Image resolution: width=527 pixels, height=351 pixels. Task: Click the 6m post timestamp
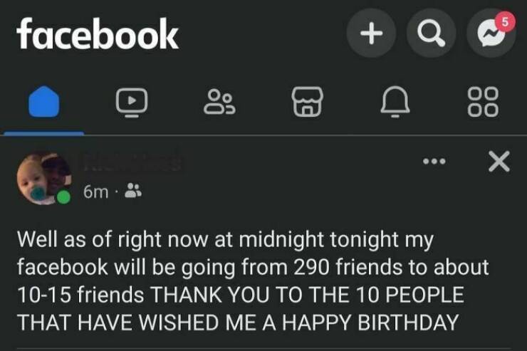tap(95, 191)
